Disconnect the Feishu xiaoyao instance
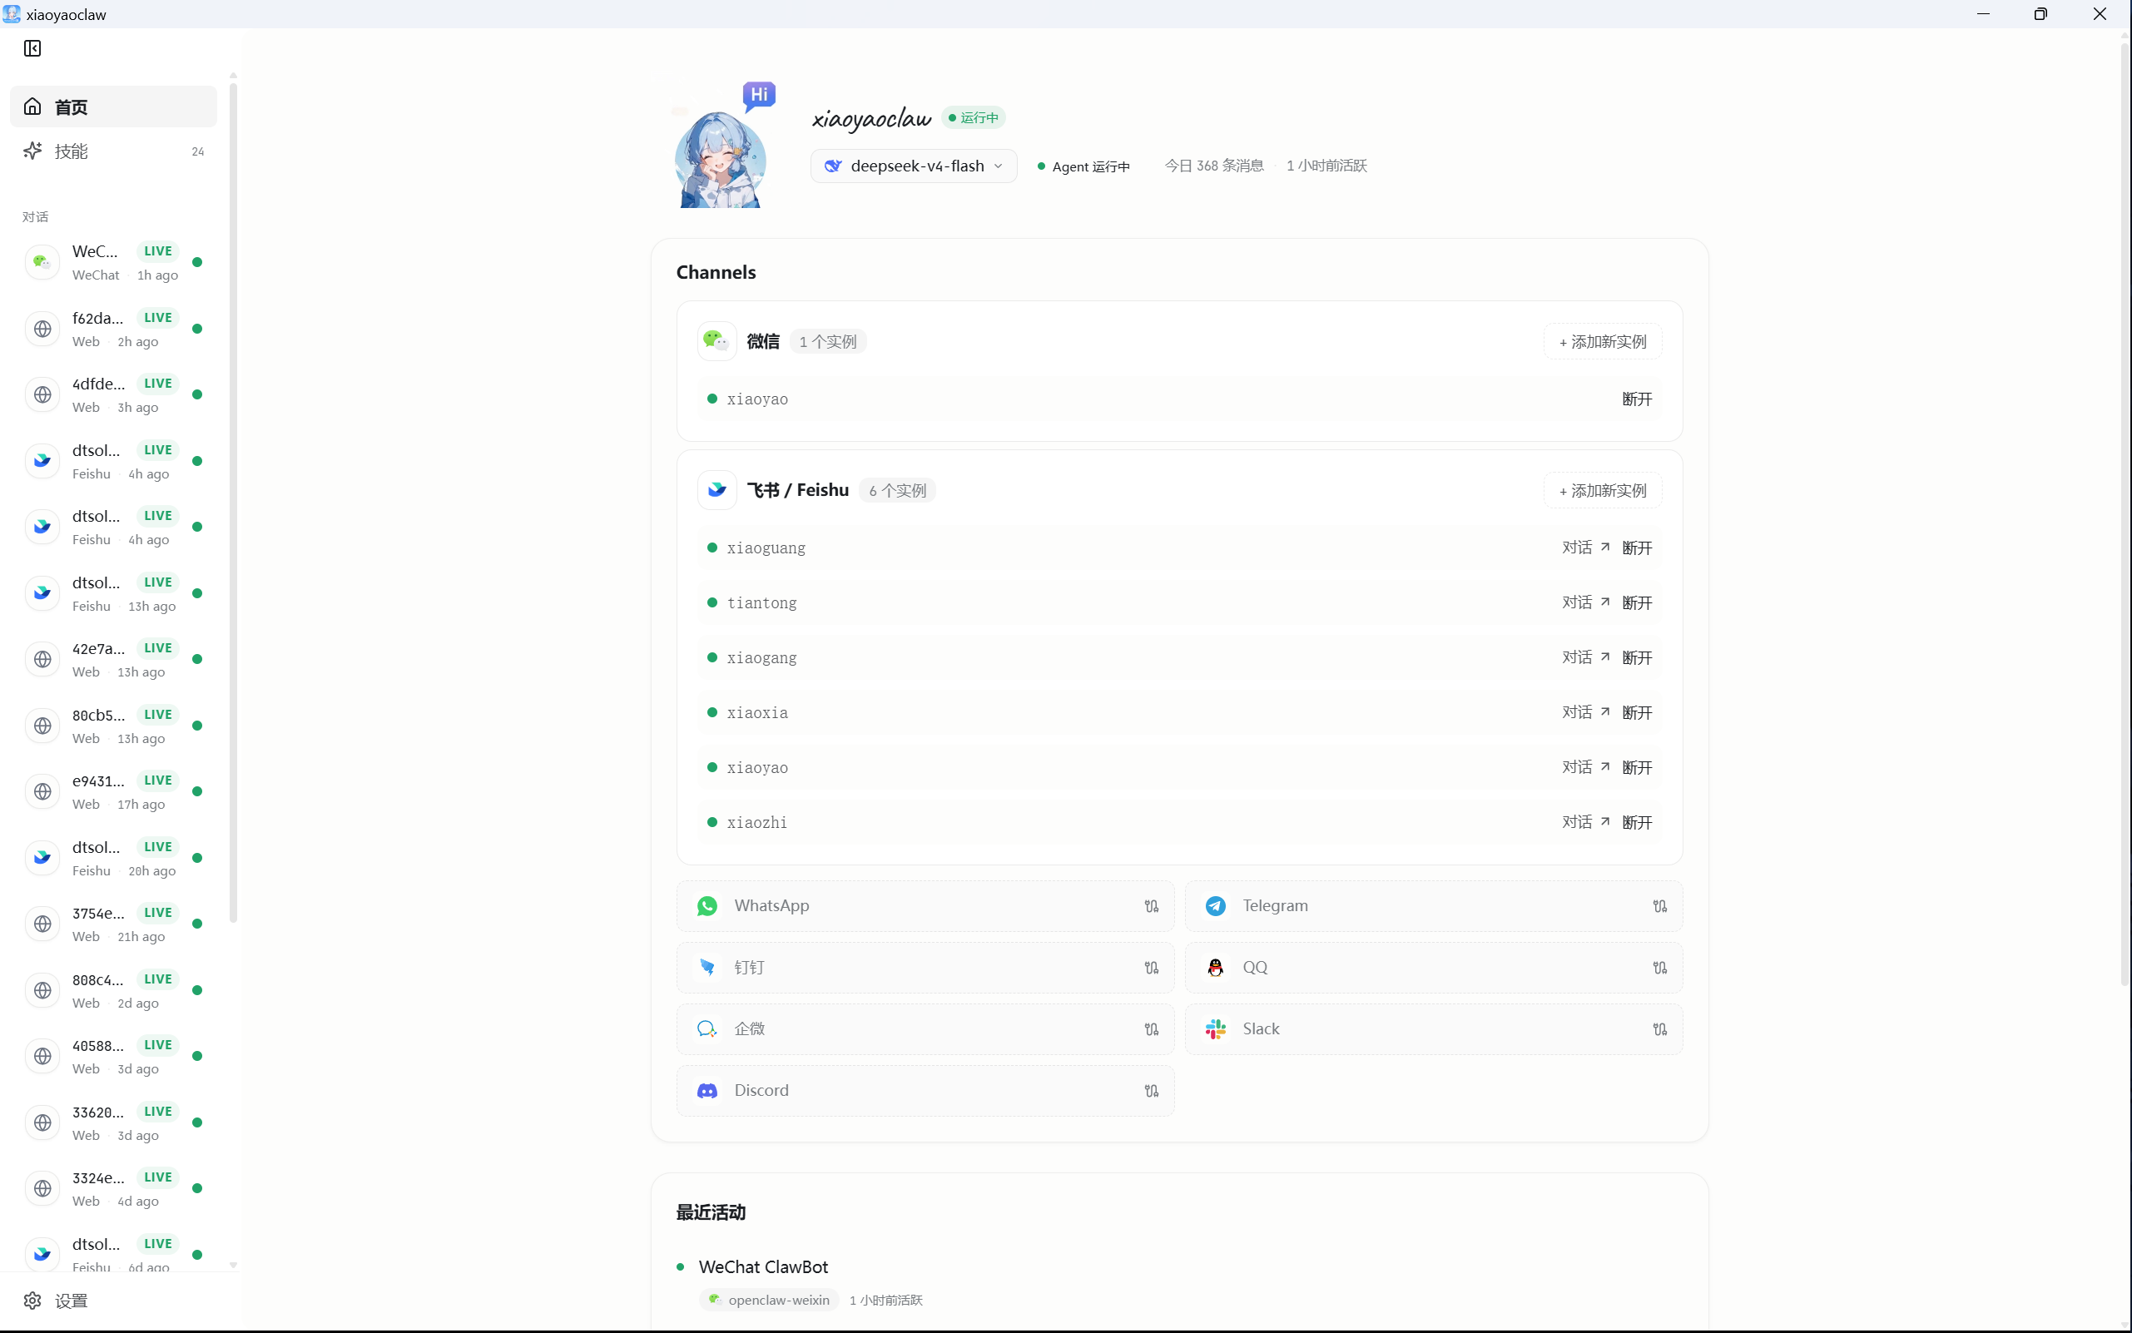 [x=1637, y=768]
